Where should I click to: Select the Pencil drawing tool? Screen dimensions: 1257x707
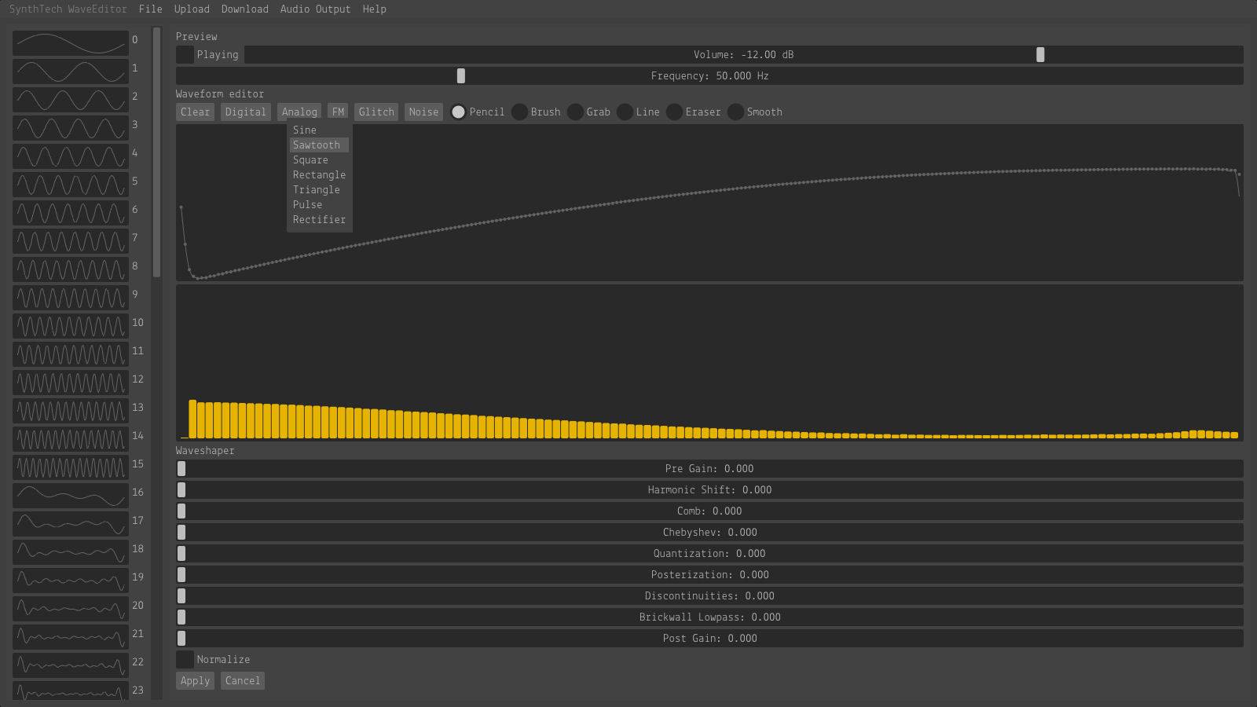pyautogui.click(x=458, y=112)
